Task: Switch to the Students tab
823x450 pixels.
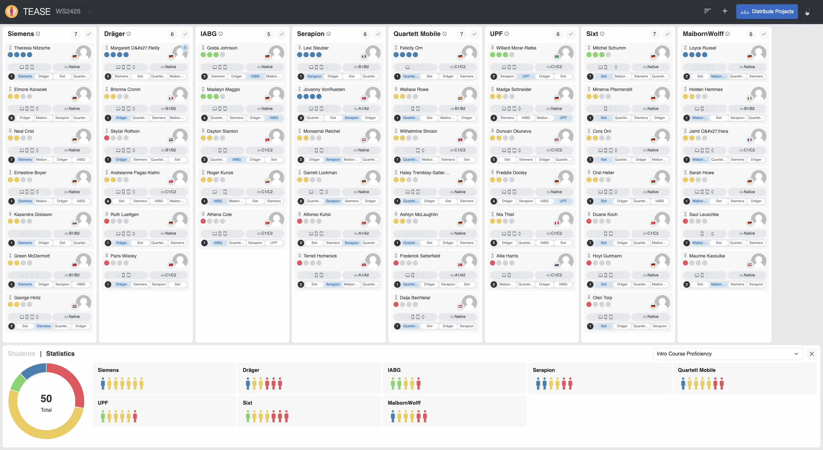Action: coord(21,354)
